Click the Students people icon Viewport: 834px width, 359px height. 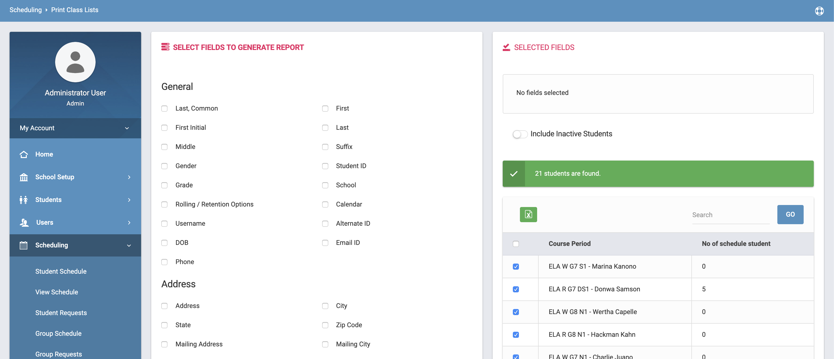[x=24, y=200]
